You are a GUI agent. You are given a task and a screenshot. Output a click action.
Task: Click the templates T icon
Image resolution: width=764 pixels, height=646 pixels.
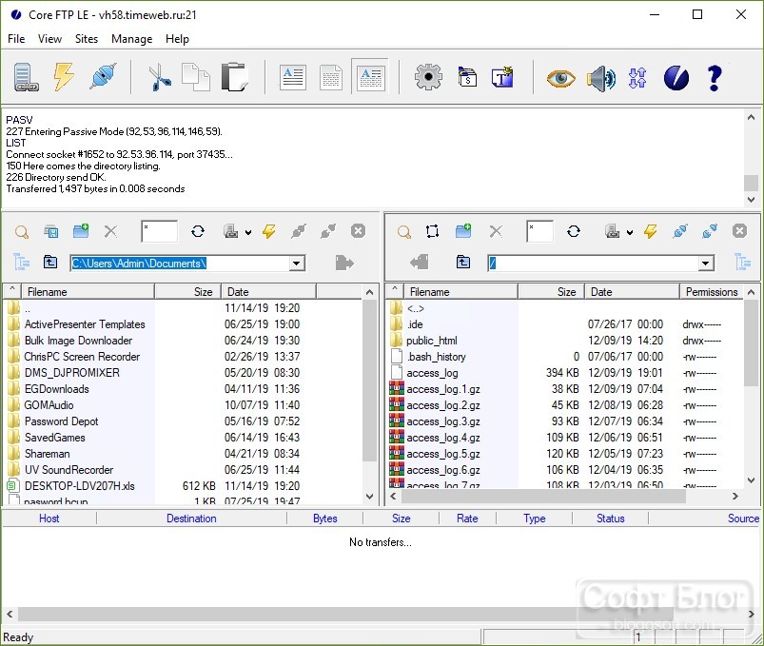pyautogui.click(x=502, y=77)
